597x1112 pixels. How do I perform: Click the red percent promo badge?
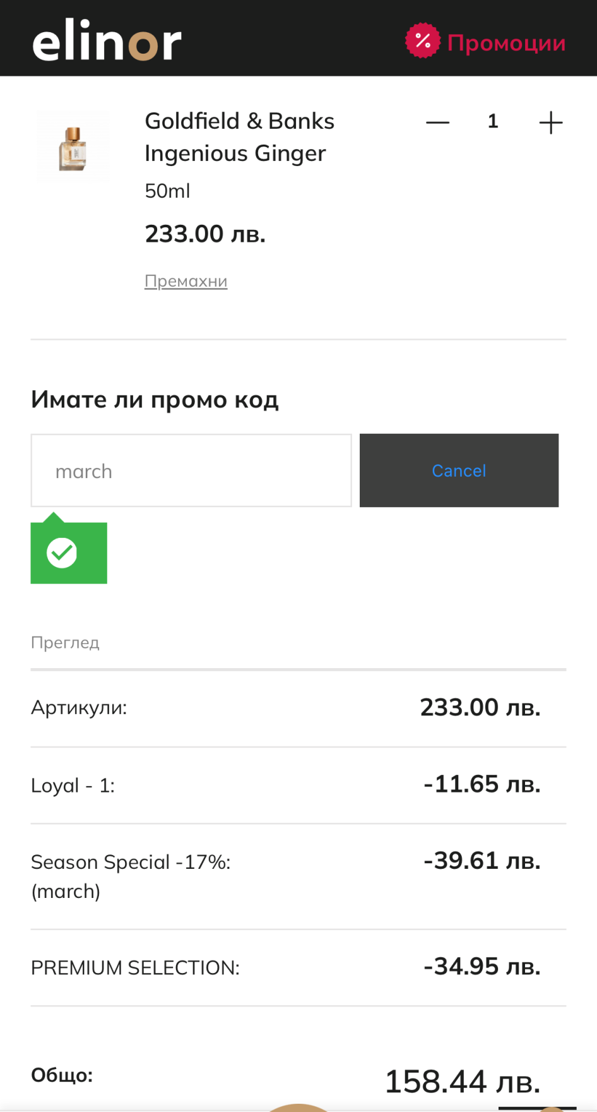point(422,41)
